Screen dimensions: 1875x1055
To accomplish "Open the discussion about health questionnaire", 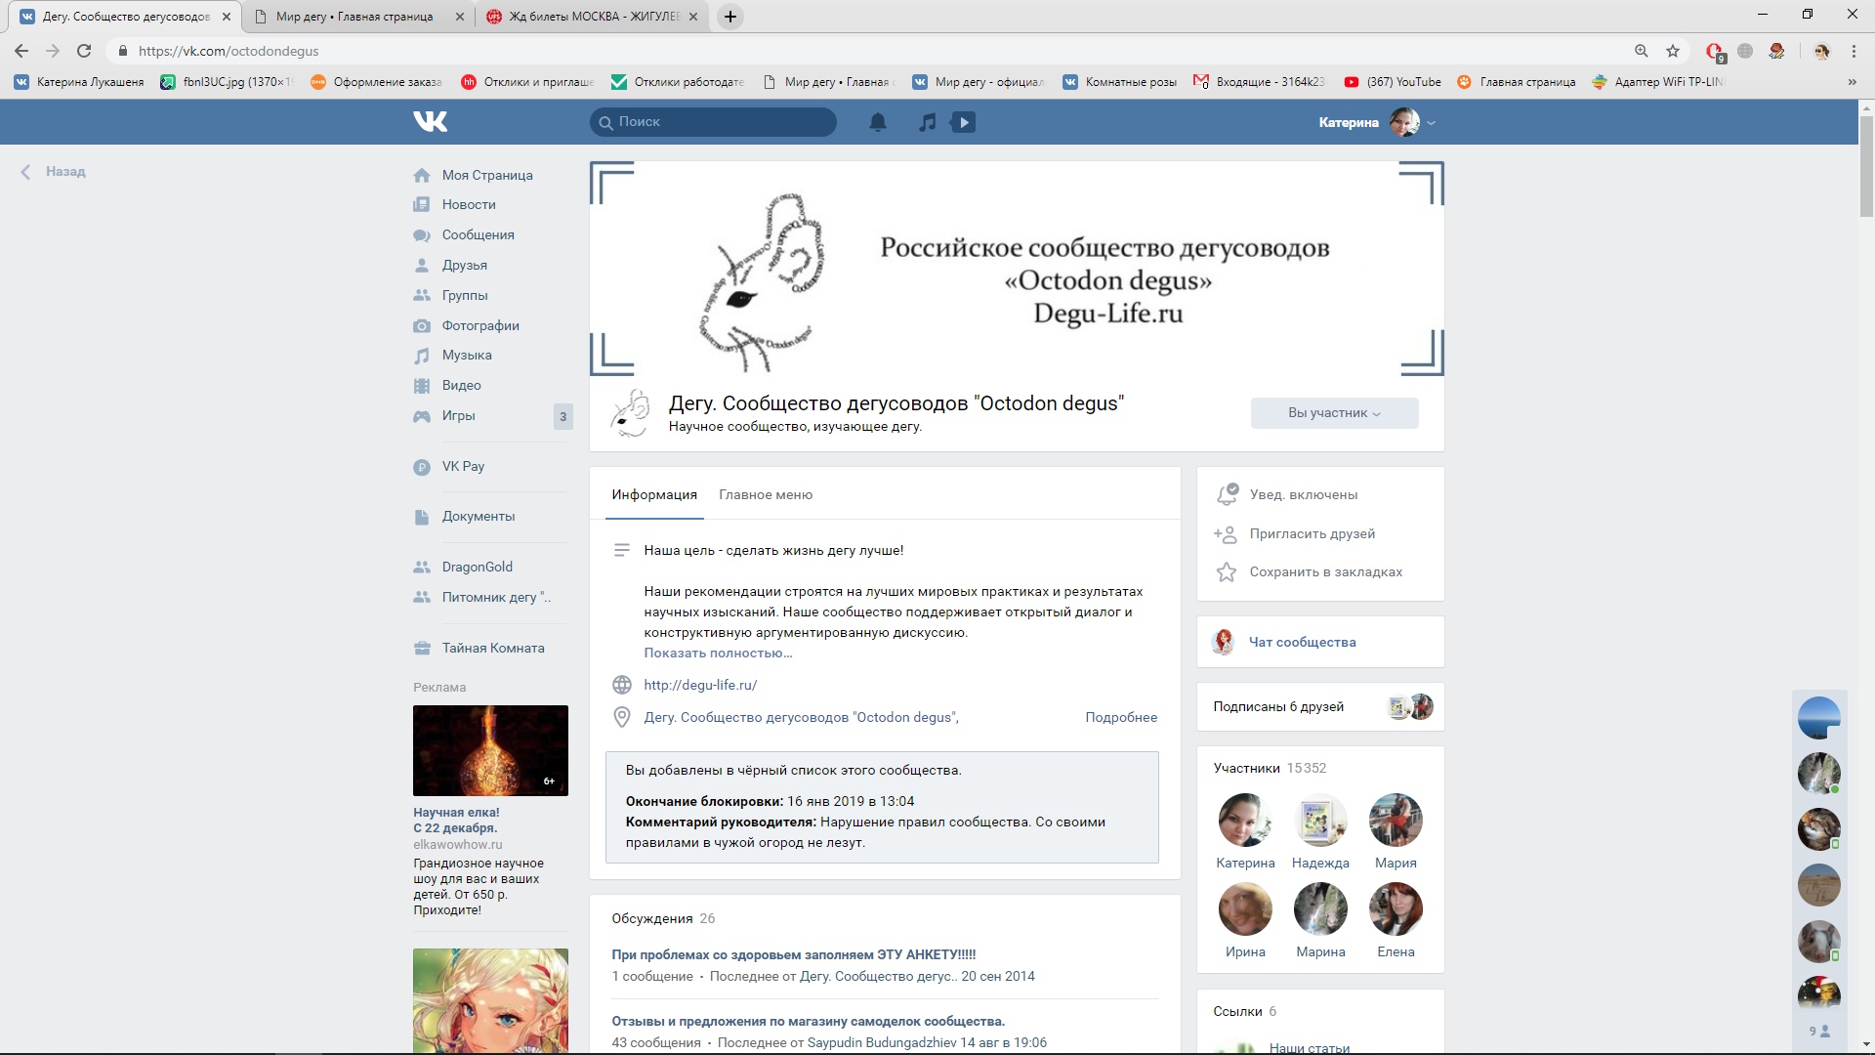I will (x=794, y=955).
